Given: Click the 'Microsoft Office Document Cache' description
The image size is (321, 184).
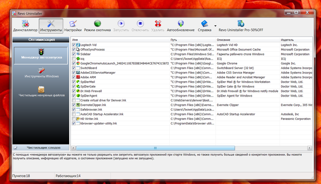Looking at the screenshot, I should tap(239, 50).
